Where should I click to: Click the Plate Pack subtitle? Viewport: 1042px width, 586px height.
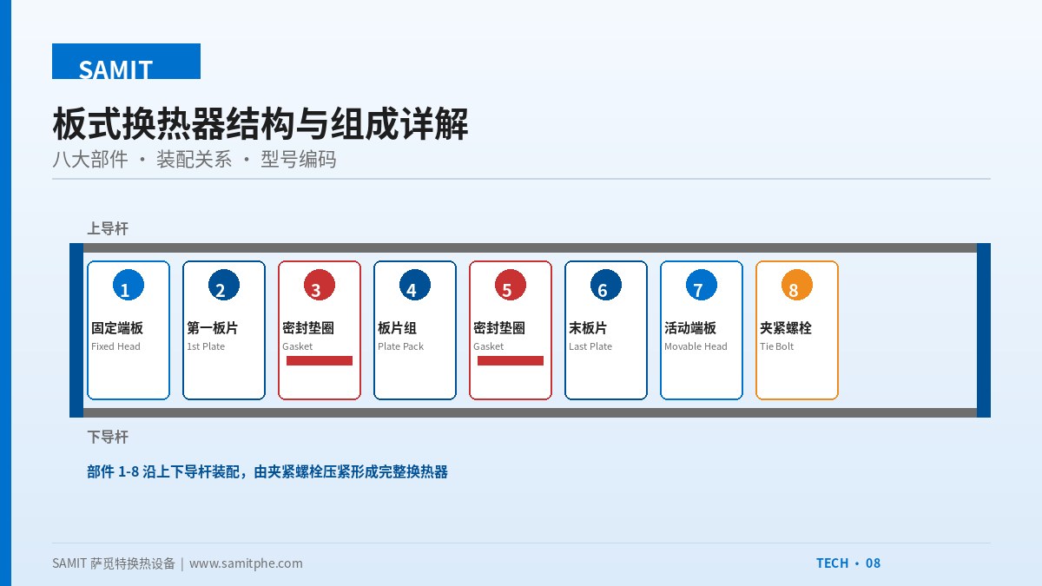pyautogui.click(x=401, y=346)
